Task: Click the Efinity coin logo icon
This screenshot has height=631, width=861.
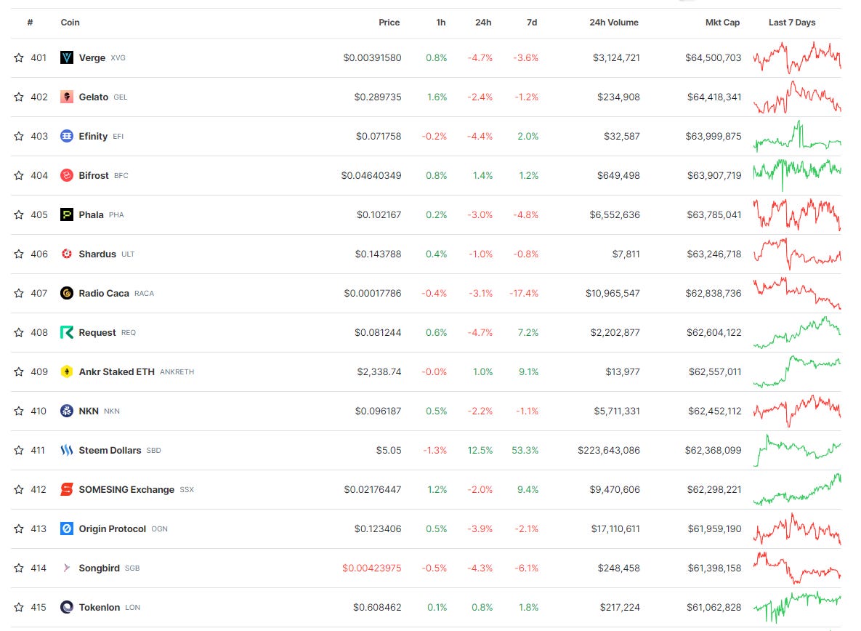Action: point(66,136)
